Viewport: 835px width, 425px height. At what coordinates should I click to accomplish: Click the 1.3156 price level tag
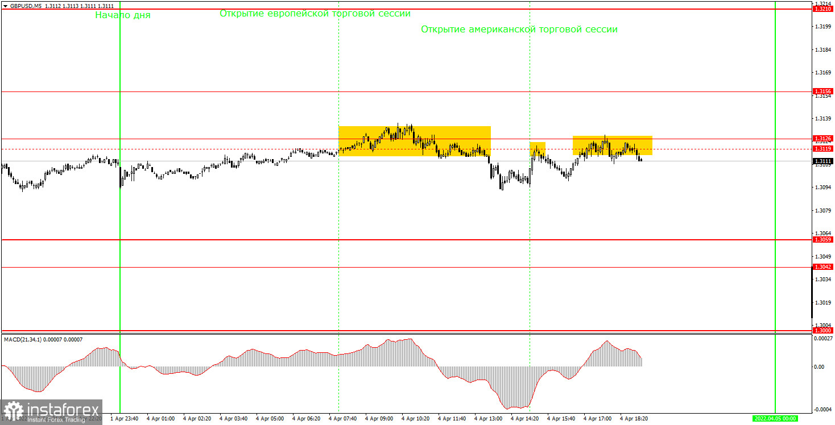(x=823, y=91)
